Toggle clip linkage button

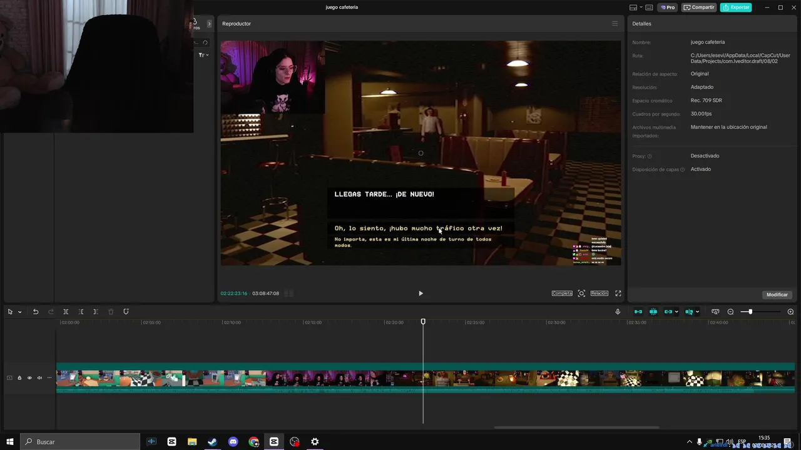click(668, 311)
